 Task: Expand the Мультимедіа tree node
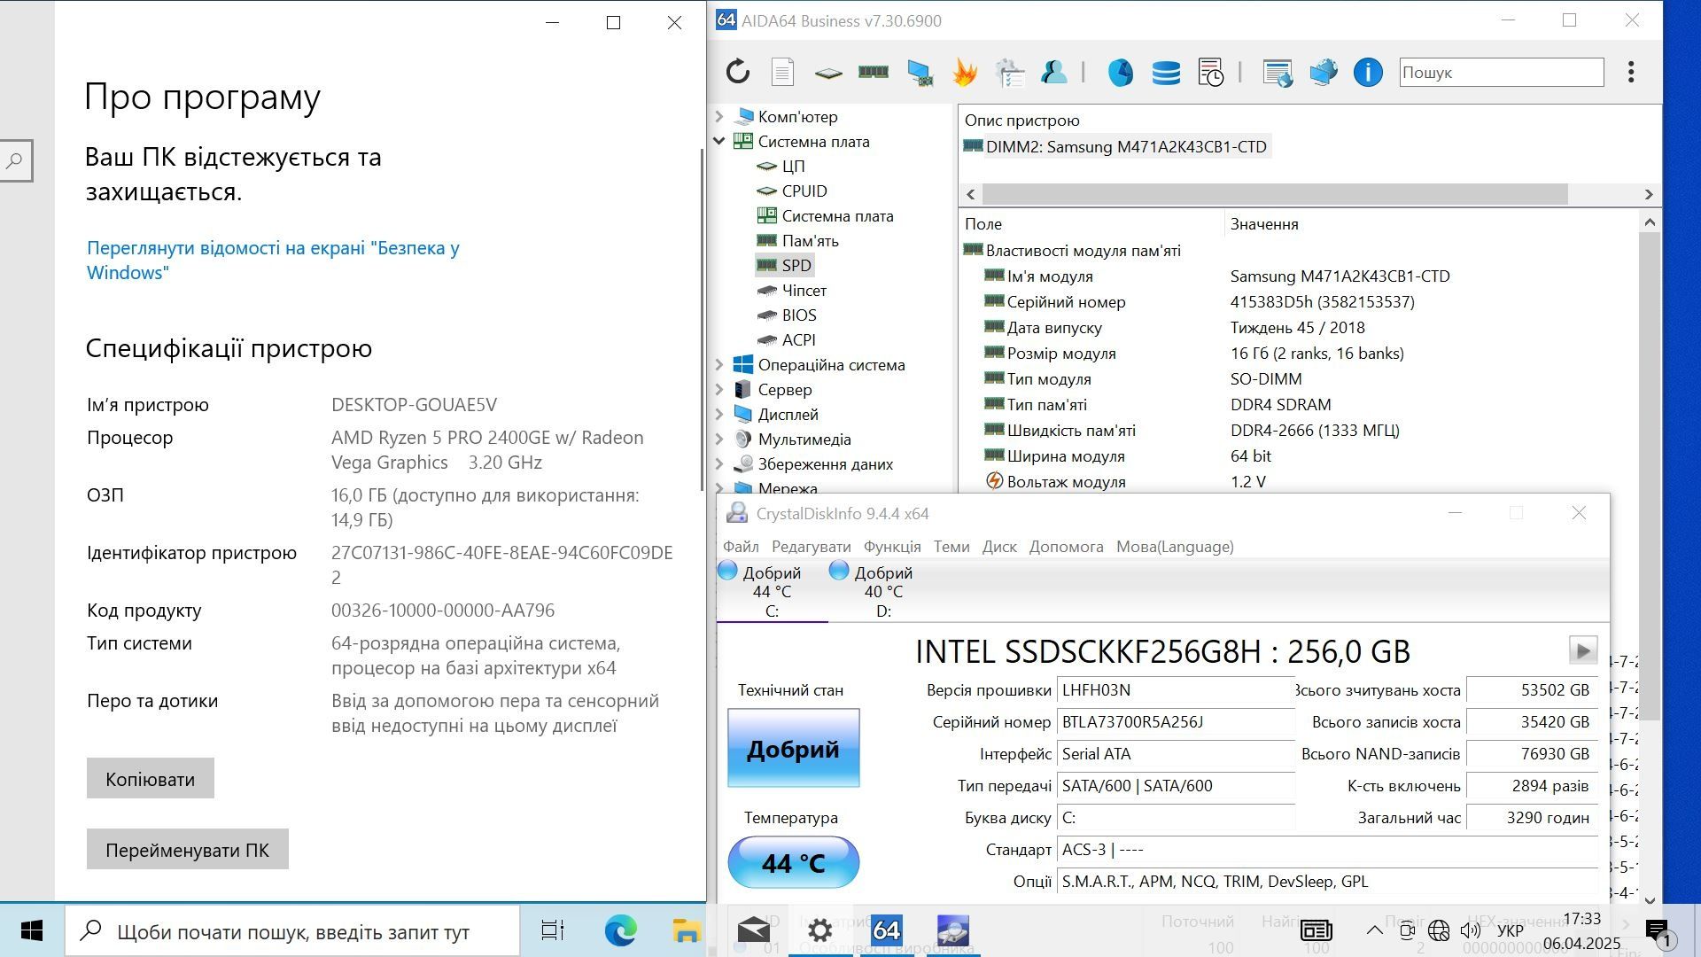point(719,439)
